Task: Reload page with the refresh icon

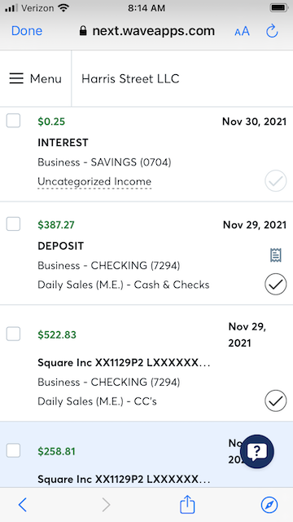Action: click(x=272, y=31)
